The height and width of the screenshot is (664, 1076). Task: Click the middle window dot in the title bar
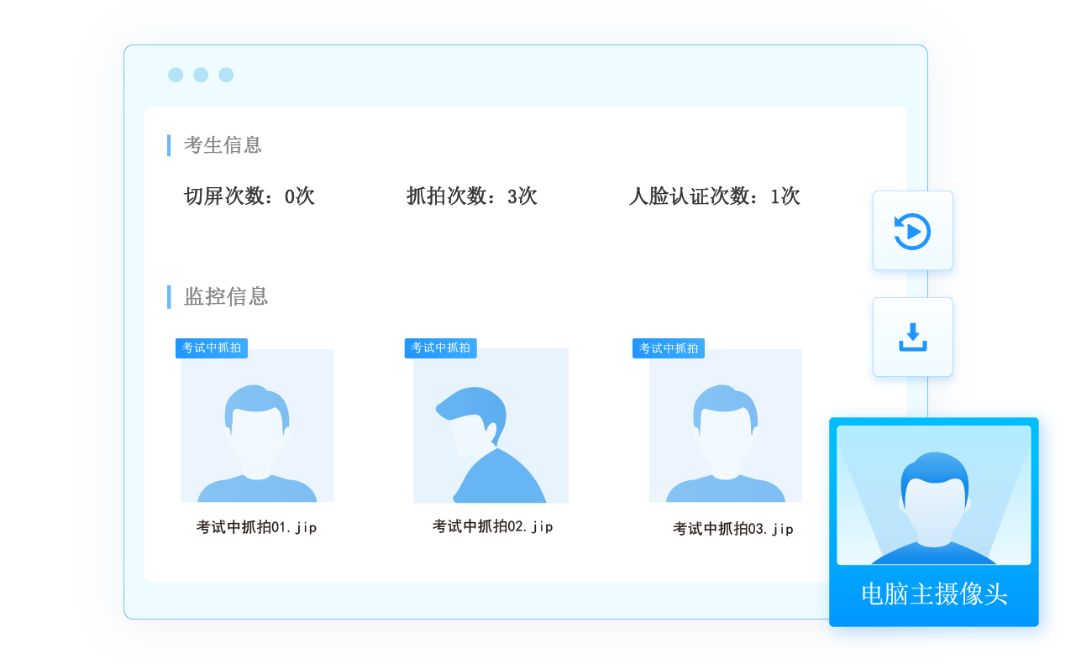[x=201, y=75]
